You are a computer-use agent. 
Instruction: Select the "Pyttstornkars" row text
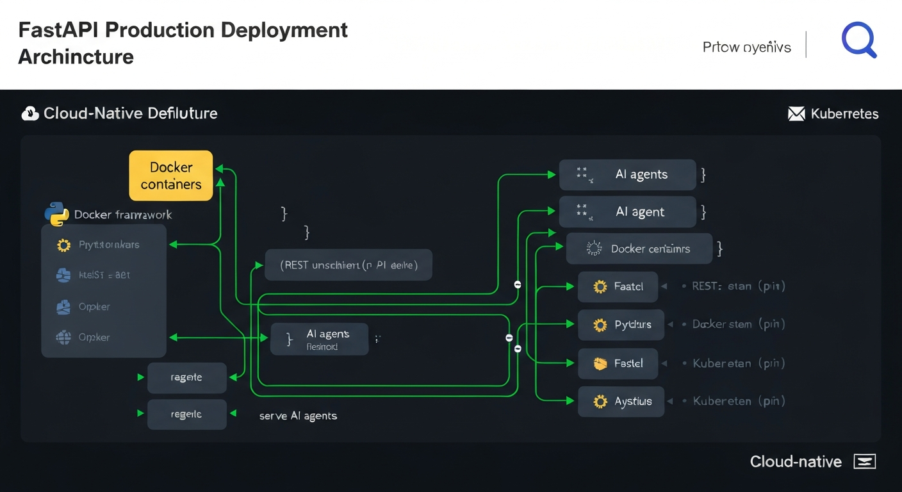click(x=109, y=245)
